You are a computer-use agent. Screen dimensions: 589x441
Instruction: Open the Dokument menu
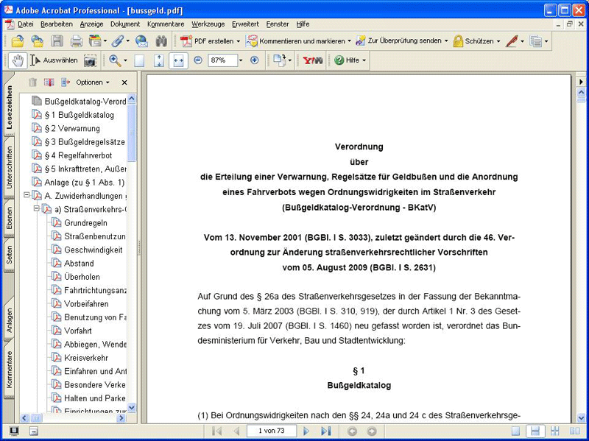pos(124,24)
